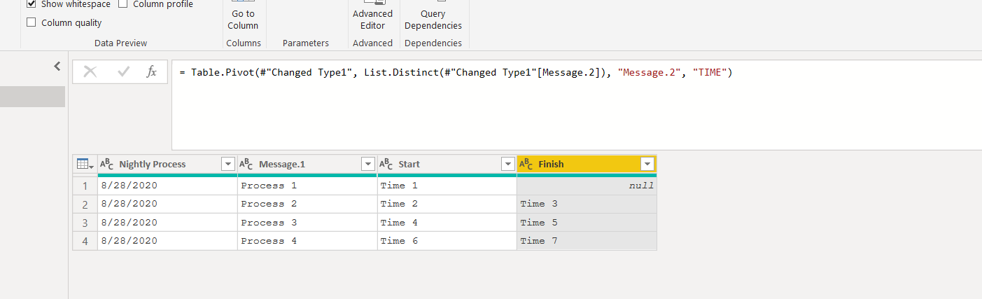Click the Process 1 cell

[x=307, y=186]
